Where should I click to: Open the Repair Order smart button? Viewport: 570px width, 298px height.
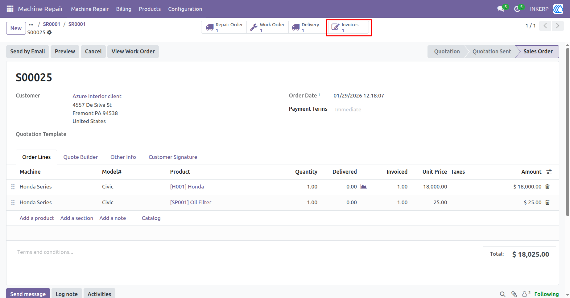tap(224, 27)
